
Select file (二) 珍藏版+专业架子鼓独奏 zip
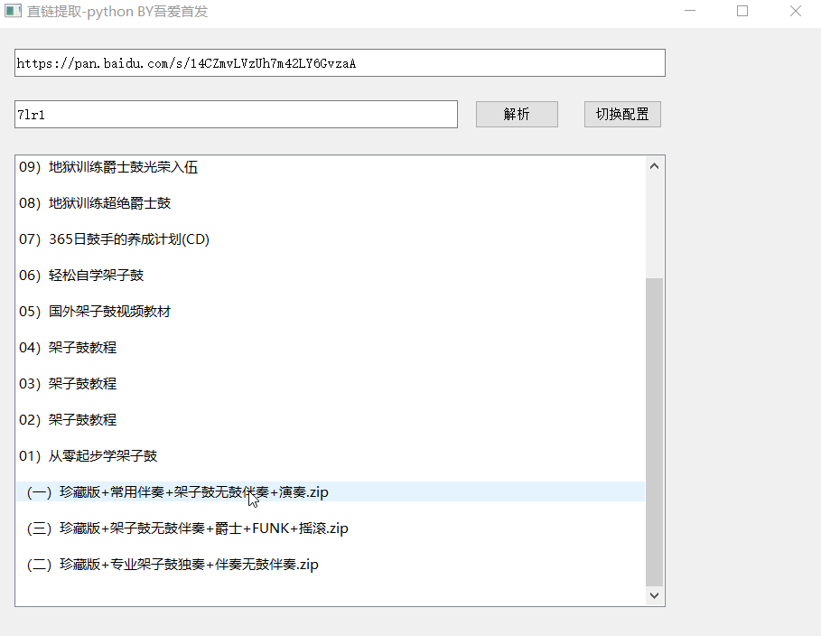click(x=331, y=565)
